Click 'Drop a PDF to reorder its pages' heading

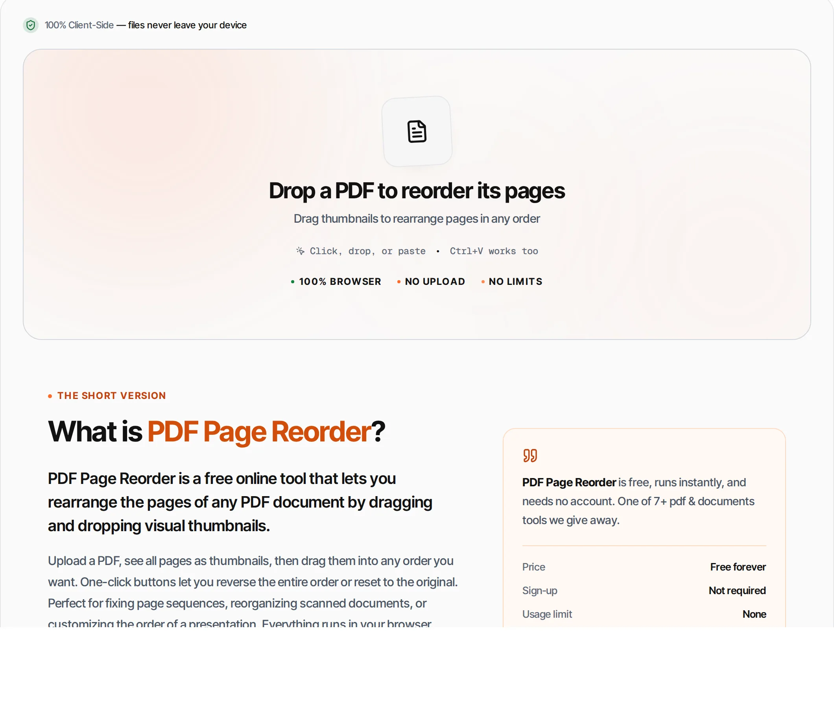417,190
